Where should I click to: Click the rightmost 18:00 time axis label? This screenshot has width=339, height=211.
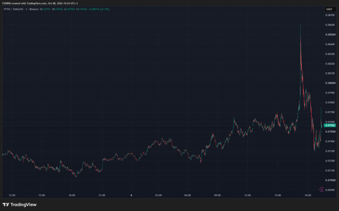tap(308, 195)
